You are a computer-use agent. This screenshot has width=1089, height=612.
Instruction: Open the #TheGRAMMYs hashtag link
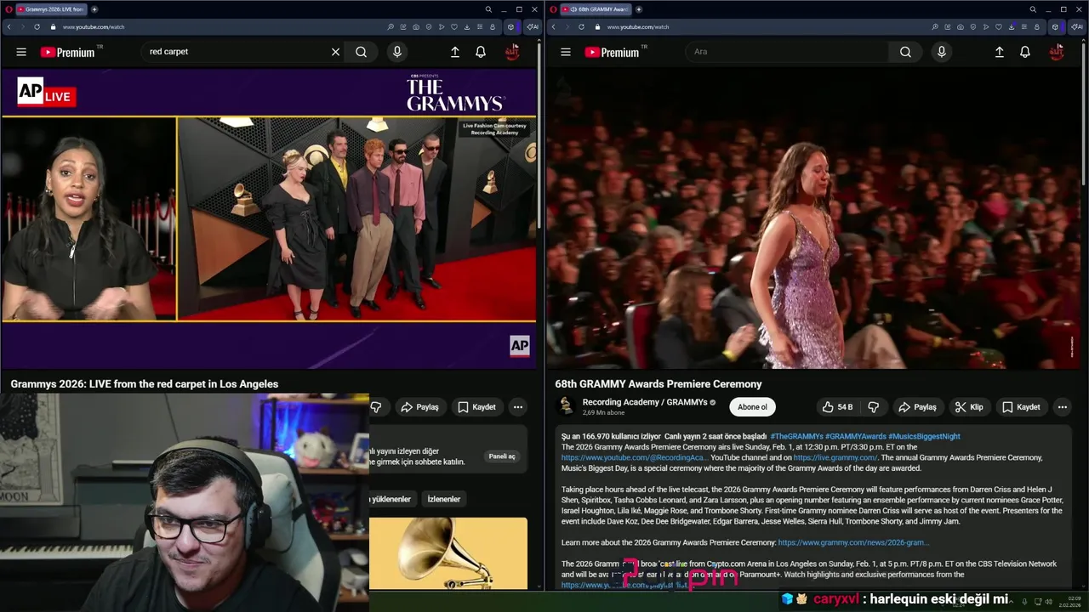(x=796, y=436)
